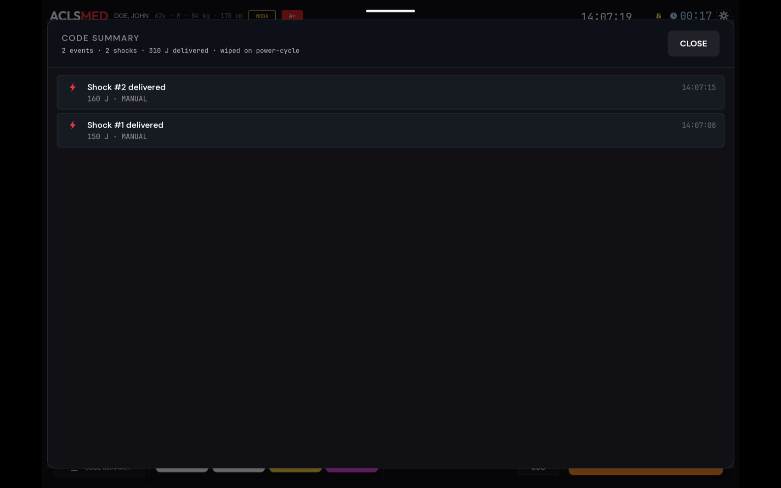Click the 150 J · MANUAL detail text

(x=117, y=136)
